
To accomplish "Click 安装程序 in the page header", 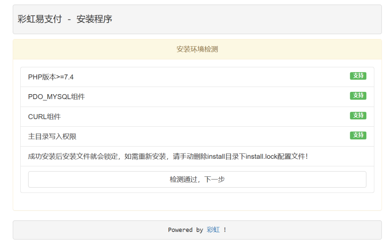I will pos(94,19).
